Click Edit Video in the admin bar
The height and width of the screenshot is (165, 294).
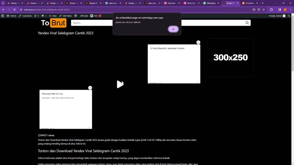click(x=65, y=16)
